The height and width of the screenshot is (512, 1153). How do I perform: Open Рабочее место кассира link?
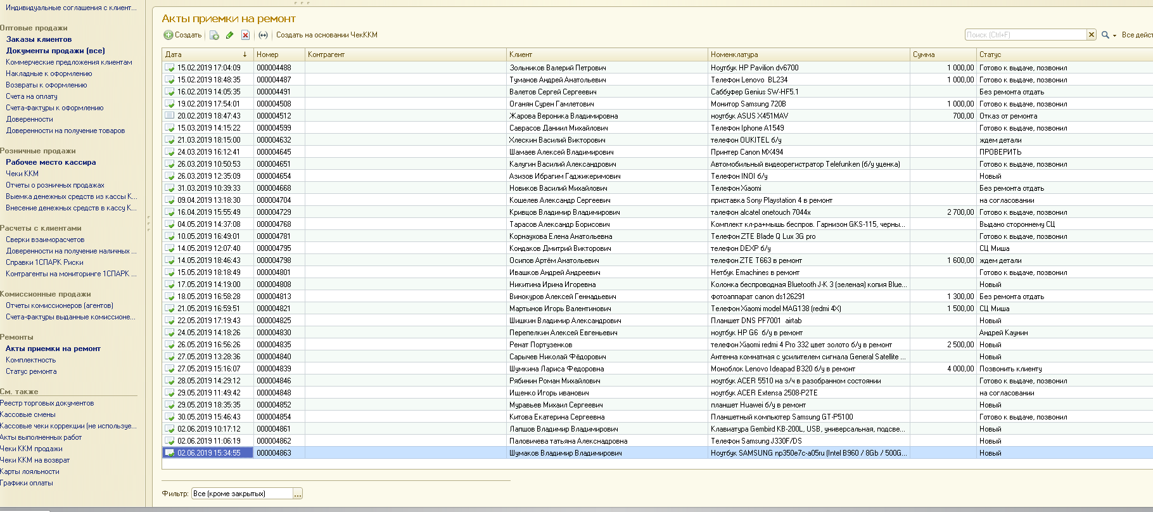[x=51, y=162]
